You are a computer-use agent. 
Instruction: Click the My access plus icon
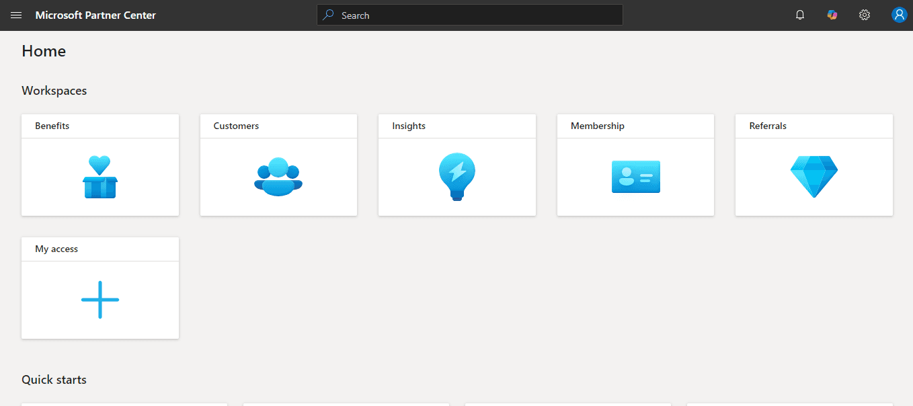100,300
